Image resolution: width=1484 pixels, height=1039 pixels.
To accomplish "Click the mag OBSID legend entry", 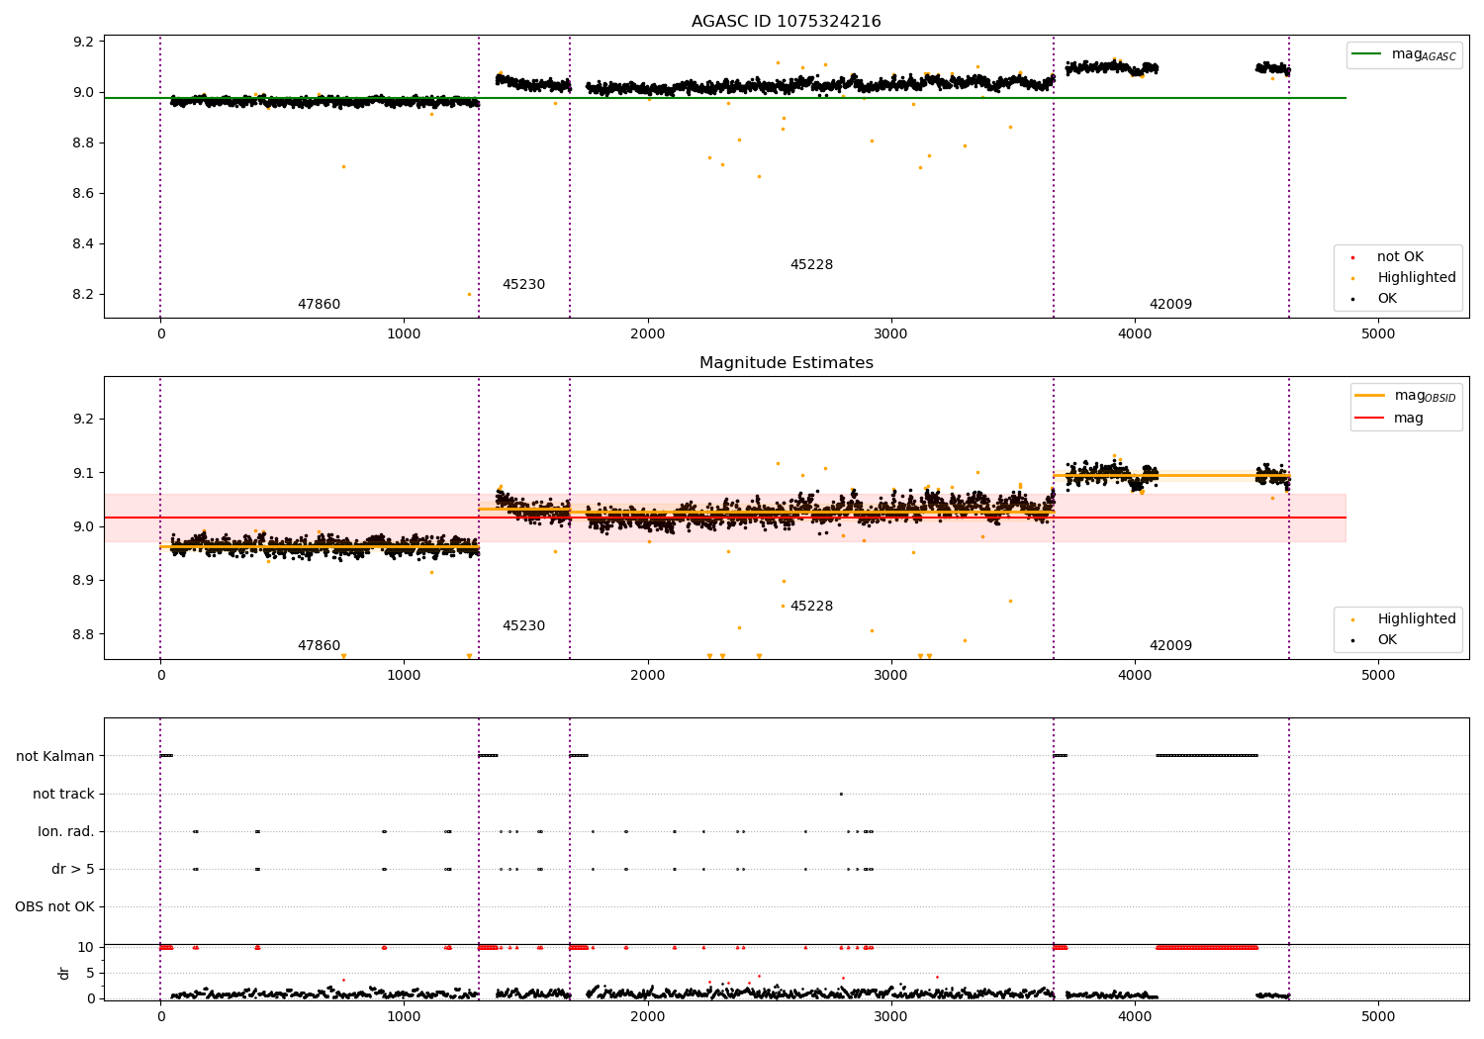I will tap(1406, 396).
